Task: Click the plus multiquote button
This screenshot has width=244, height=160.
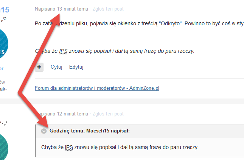Action: [x=39, y=67]
